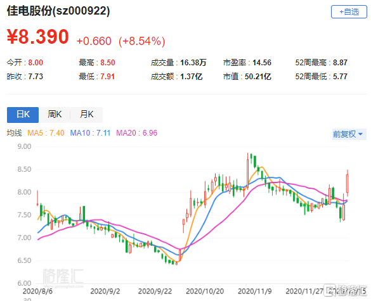The width and height of the screenshot is (371, 301).
Task: Open the 前复权 adjustment dropdown
Action: [x=349, y=134]
